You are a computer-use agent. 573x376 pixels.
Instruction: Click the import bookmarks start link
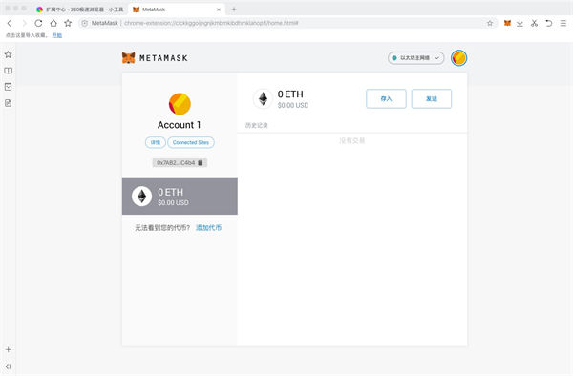(57, 35)
